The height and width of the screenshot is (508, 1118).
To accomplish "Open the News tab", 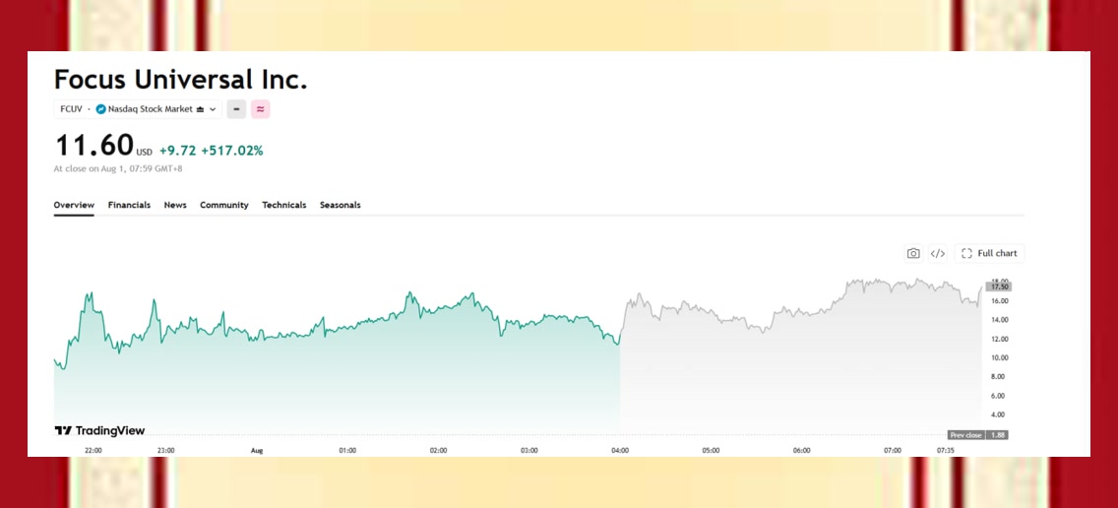I will click(175, 205).
